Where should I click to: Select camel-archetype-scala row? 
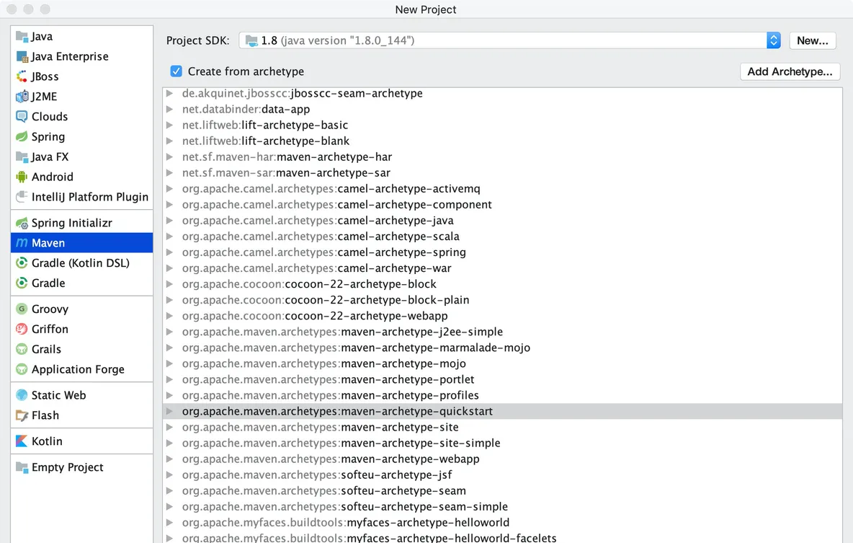[x=502, y=237]
